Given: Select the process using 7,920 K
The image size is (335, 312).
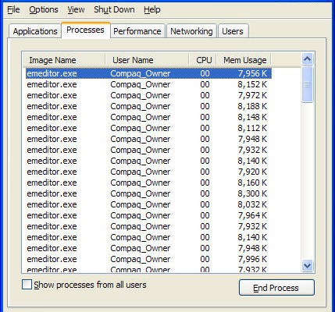Looking at the screenshot, I should click(x=148, y=172).
